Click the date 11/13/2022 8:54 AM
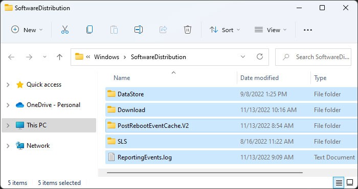Viewport: 358px width, 189px height. coord(266,125)
